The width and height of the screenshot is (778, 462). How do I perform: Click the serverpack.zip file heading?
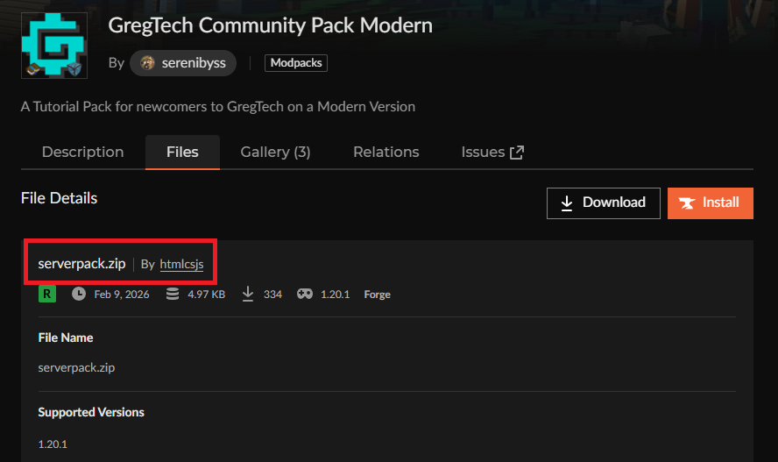(x=81, y=264)
